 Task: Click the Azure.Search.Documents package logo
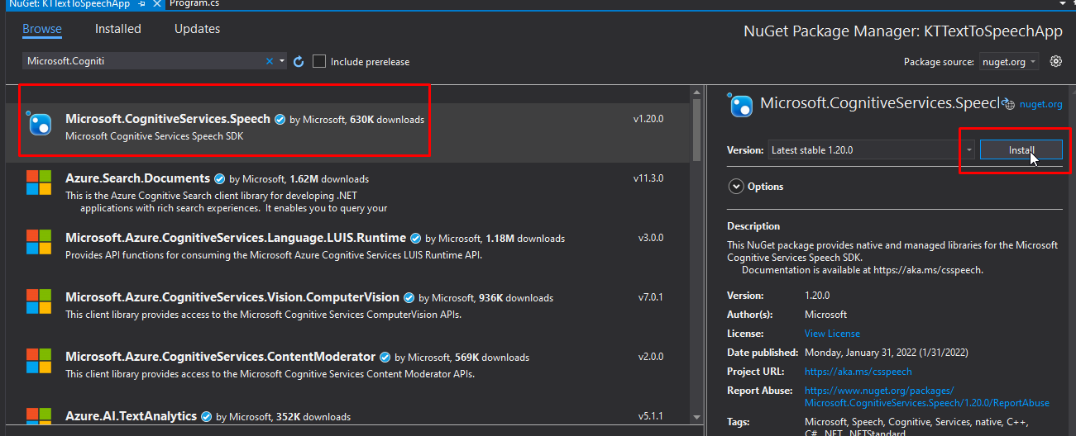(x=39, y=182)
